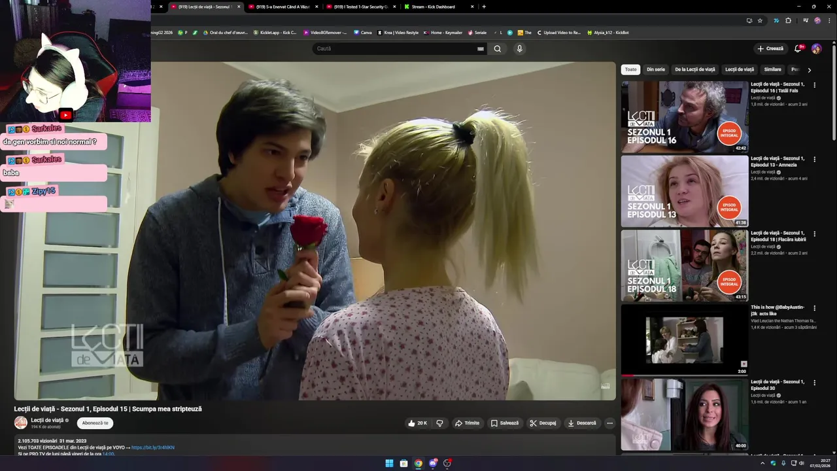
Task: Open Chrome from the taskbar
Action: point(418,463)
